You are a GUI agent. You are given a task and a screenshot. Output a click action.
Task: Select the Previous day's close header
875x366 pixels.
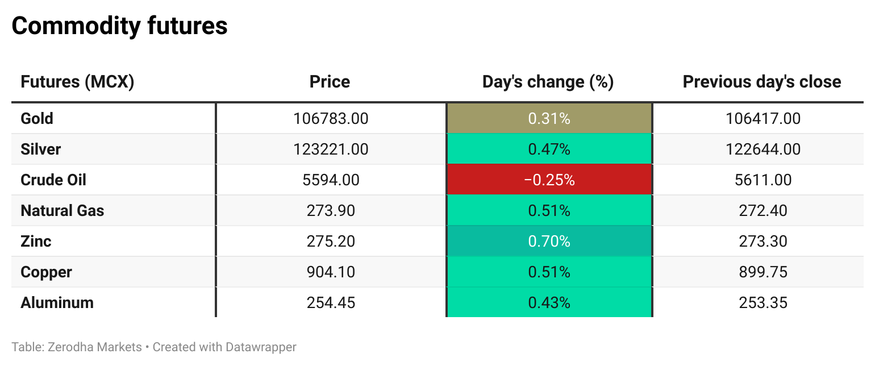tap(761, 82)
